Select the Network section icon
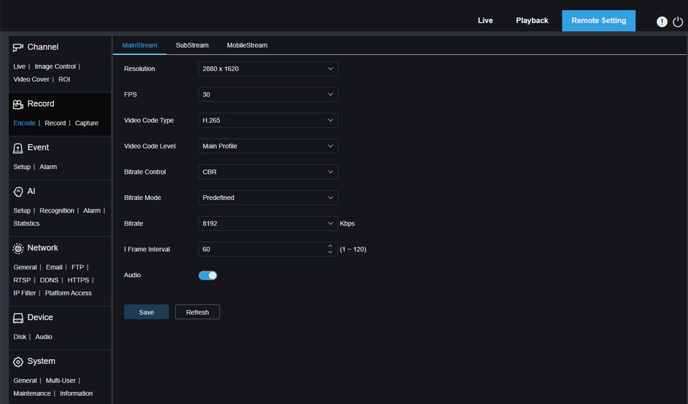This screenshot has width=688, height=404. tap(17, 248)
